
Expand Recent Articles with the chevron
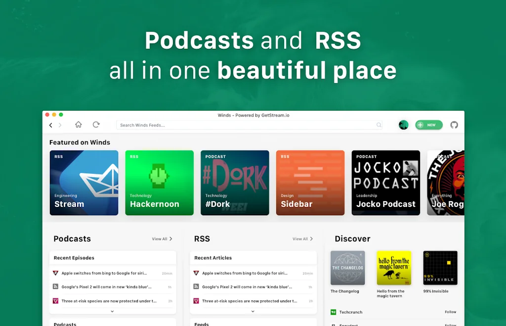[253, 311]
